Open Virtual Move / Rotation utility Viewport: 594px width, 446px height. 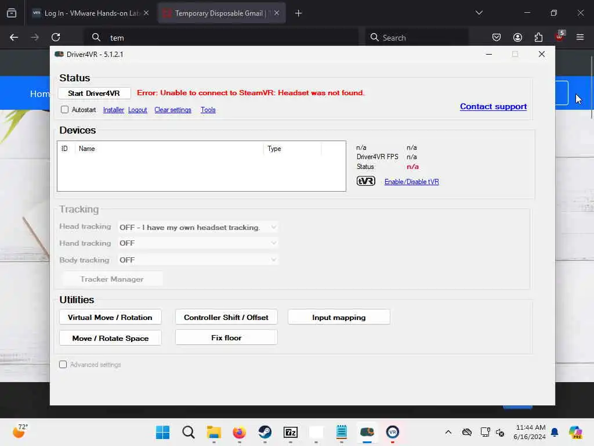pos(110,317)
